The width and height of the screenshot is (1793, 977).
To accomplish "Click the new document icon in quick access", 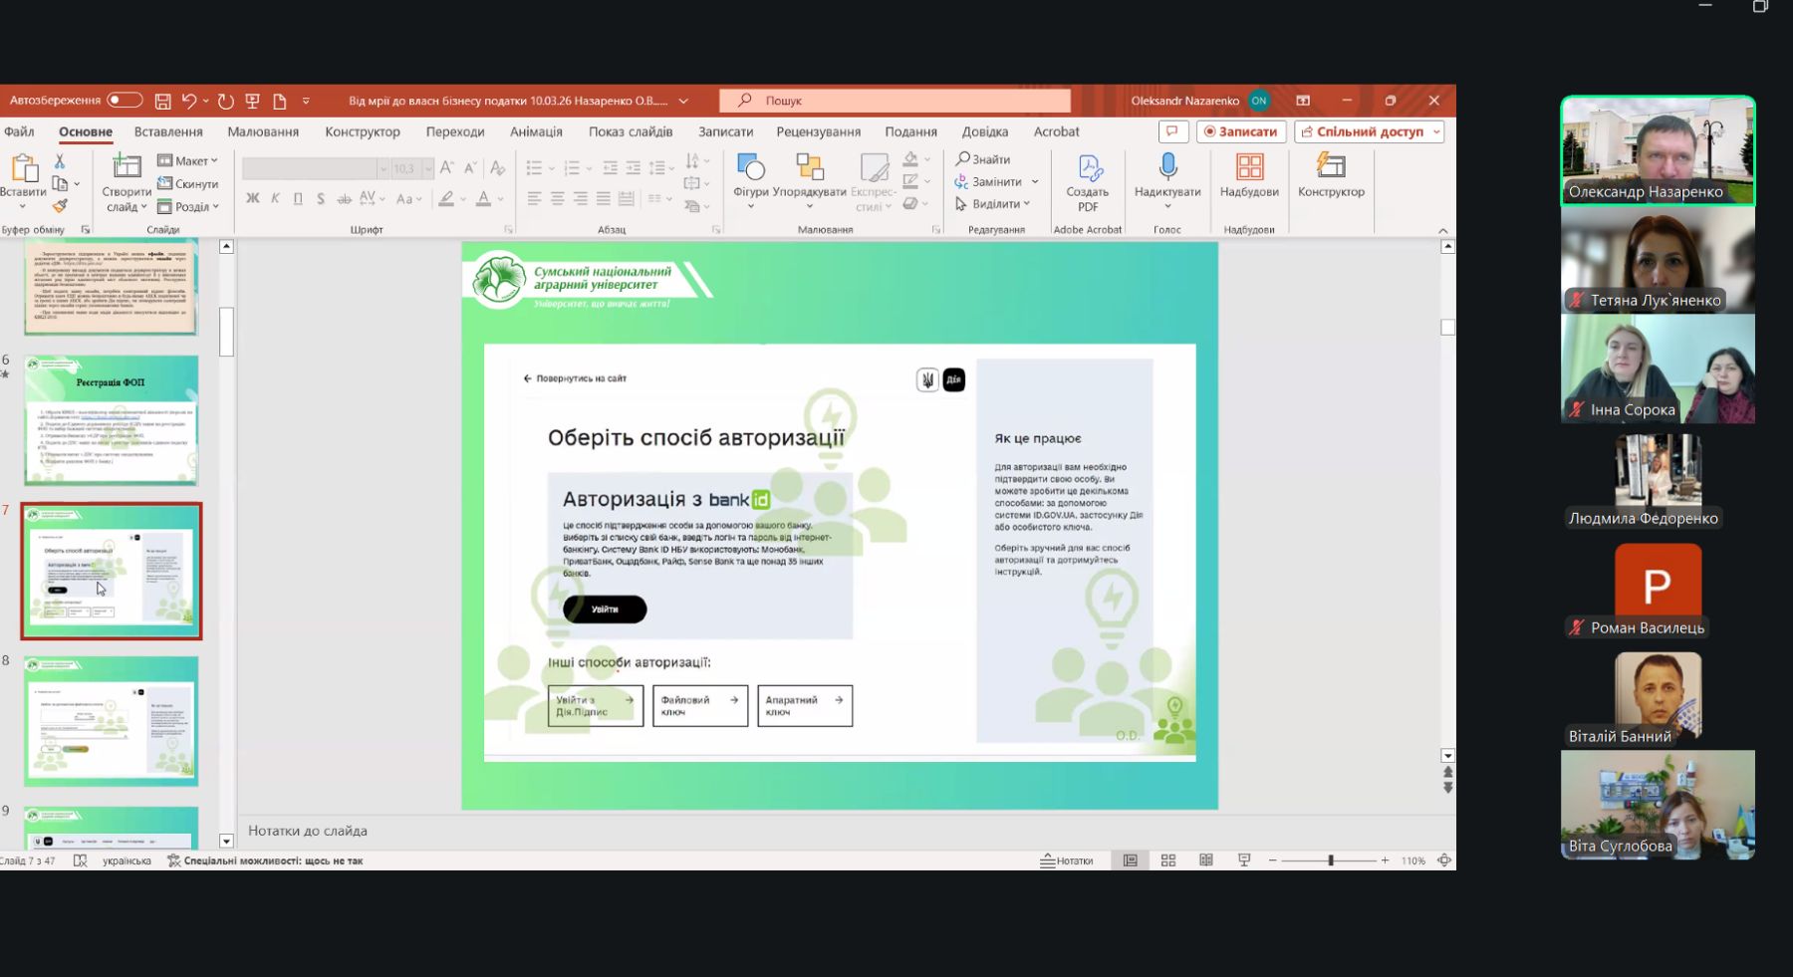I will click(280, 101).
